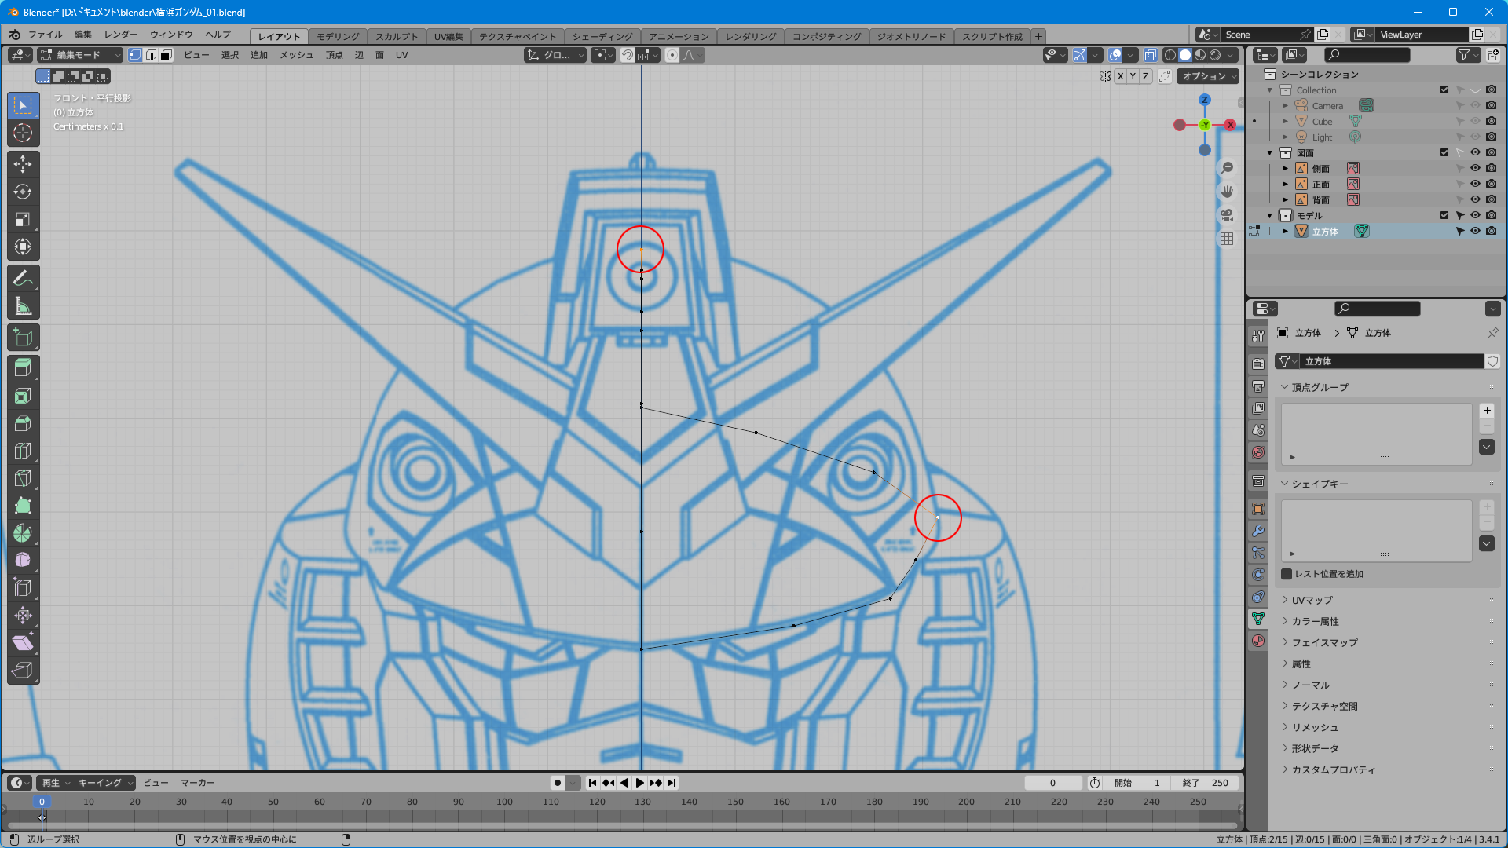The width and height of the screenshot is (1508, 848).
Task: Click the camera view viewport icon
Action: point(1227,215)
